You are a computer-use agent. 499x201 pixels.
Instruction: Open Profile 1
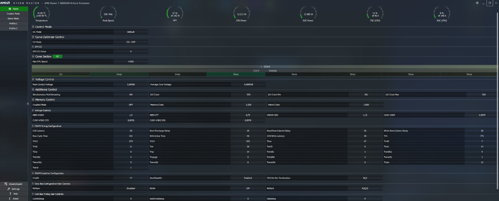coord(14,23)
